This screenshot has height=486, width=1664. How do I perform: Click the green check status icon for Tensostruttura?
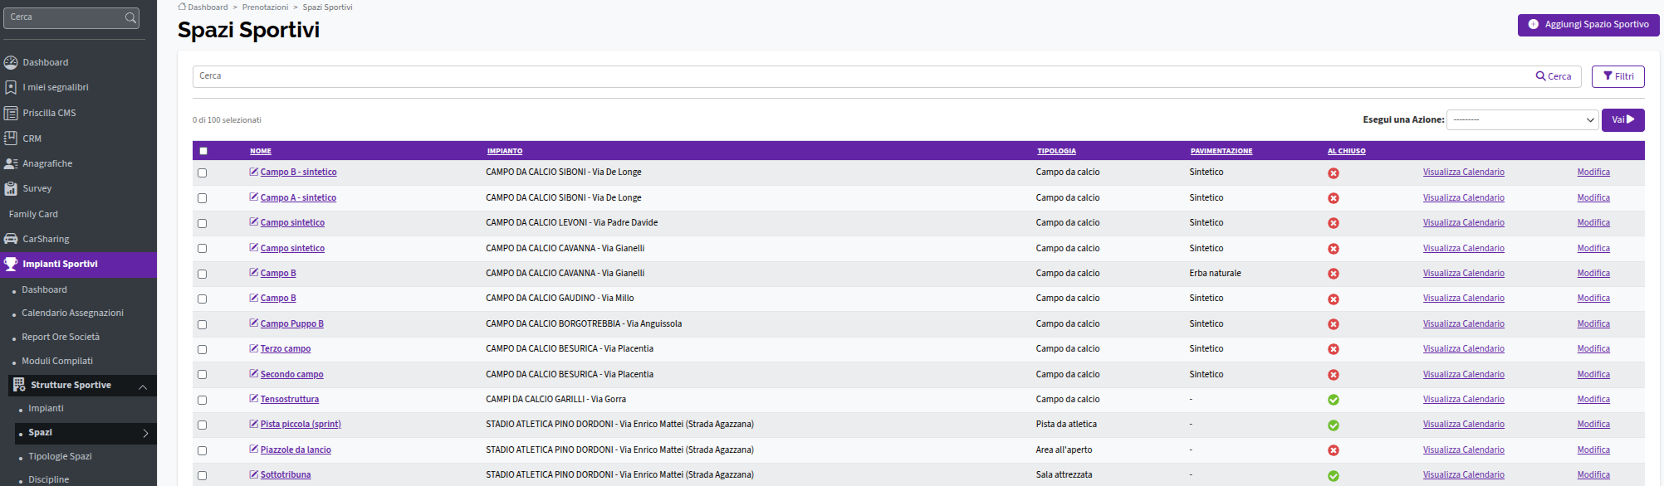[x=1334, y=400]
